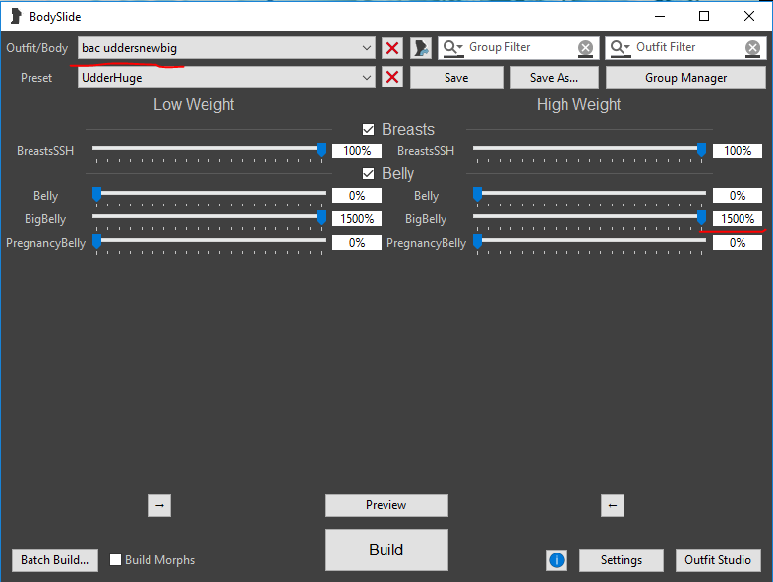Open selected project in Outfit Studio icon
The width and height of the screenshot is (773, 582).
[x=421, y=48]
